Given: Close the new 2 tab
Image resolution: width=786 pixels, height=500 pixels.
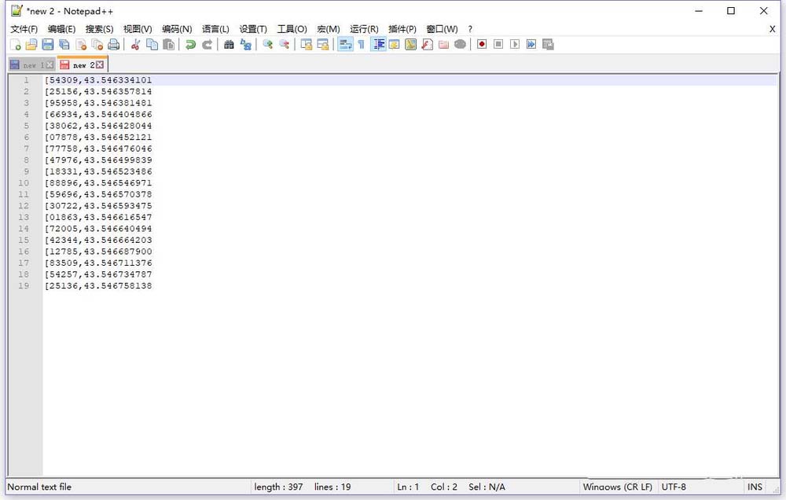Looking at the screenshot, I should point(100,64).
